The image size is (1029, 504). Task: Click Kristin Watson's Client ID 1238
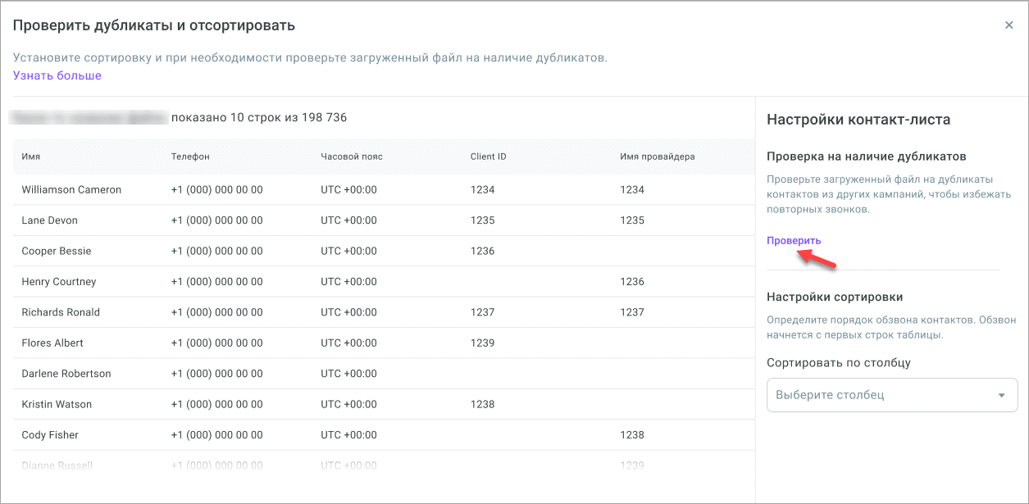tap(482, 404)
